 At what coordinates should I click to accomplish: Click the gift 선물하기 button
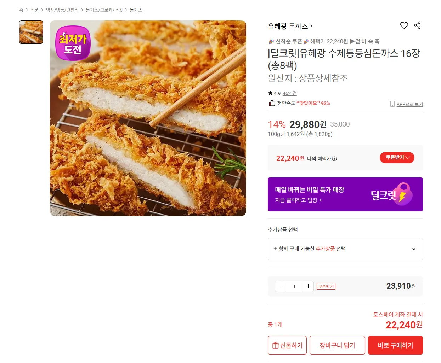click(x=287, y=345)
